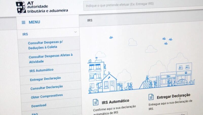Open Obter Comprovativos menu item
Image resolution: width=203 pixels, height=115 pixels.
(47, 96)
